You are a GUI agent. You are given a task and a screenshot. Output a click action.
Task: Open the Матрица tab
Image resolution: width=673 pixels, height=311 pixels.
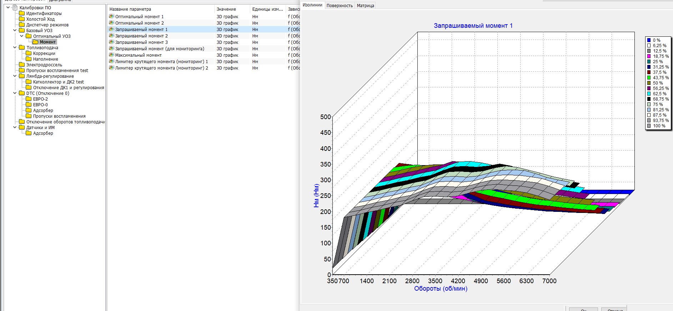point(365,5)
